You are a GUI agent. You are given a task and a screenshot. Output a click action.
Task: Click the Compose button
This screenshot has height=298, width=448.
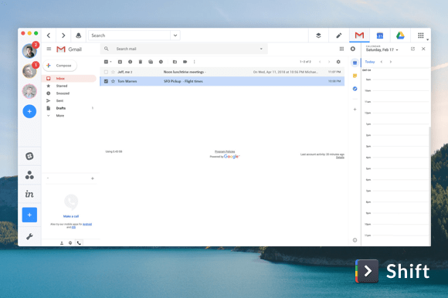pyautogui.click(x=59, y=66)
